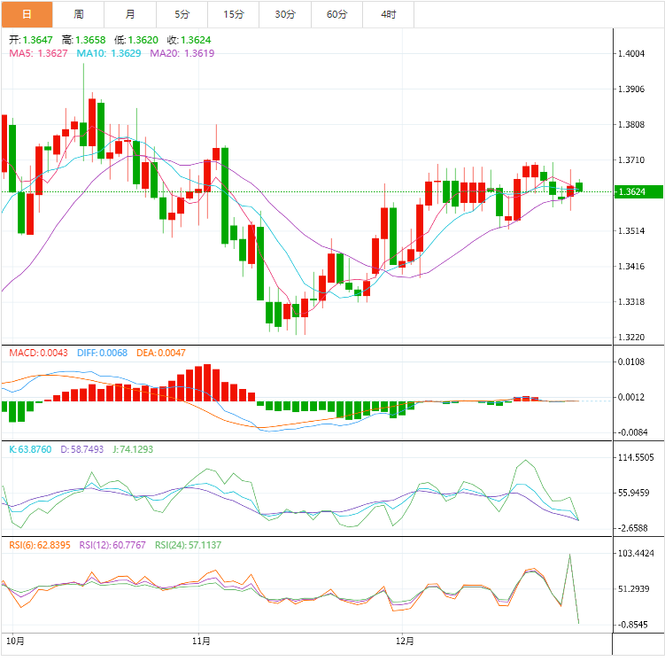Click the 1.4004 price axis label
Viewport: 665px width, 661px height.
click(631, 53)
